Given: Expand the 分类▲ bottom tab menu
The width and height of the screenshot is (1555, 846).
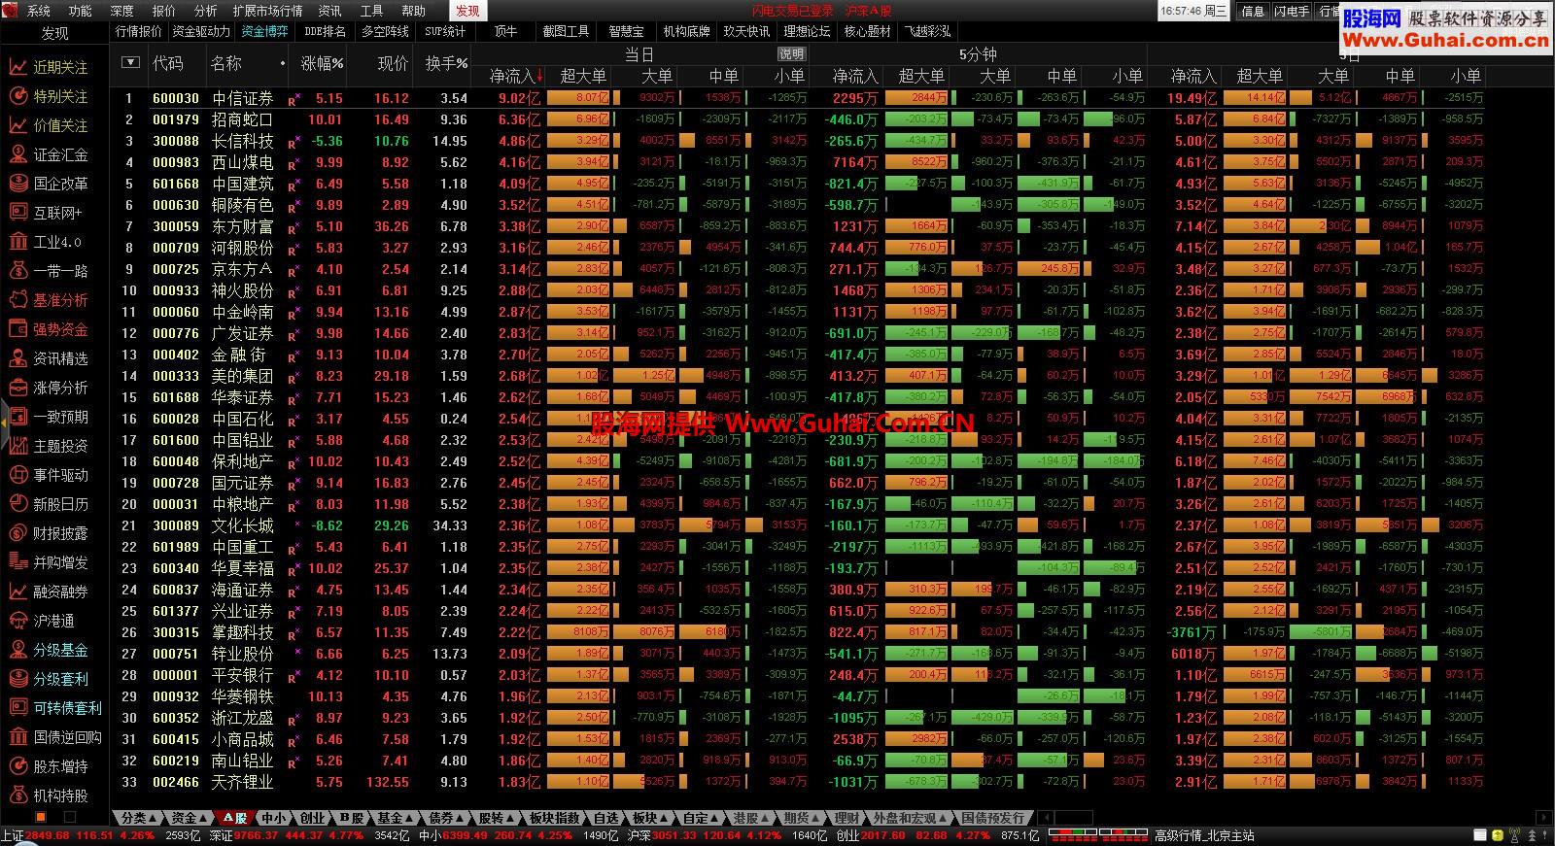Looking at the screenshot, I should tap(138, 819).
